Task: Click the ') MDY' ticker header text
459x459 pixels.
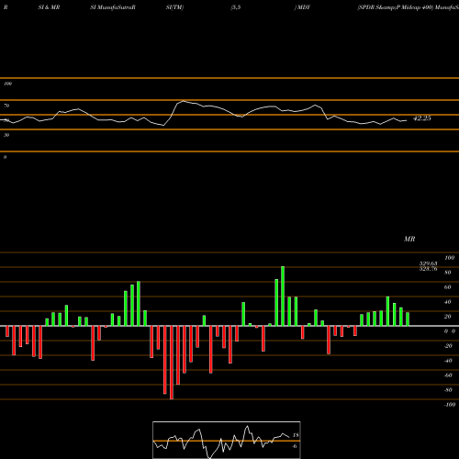Action: point(302,7)
